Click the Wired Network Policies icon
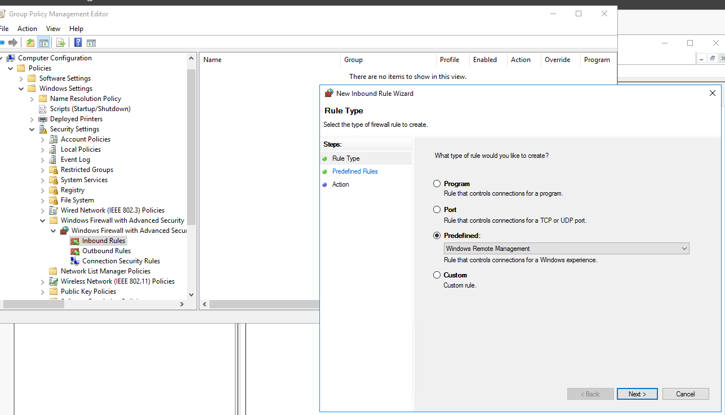This screenshot has height=415, width=725. [x=54, y=210]
